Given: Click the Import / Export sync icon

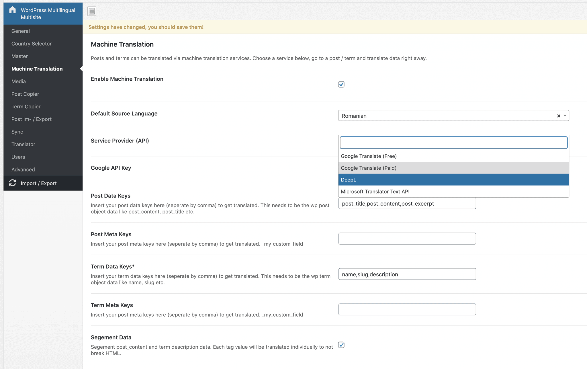Looking at the screenshot, I should pyautogui.click(x=12, y=183).
